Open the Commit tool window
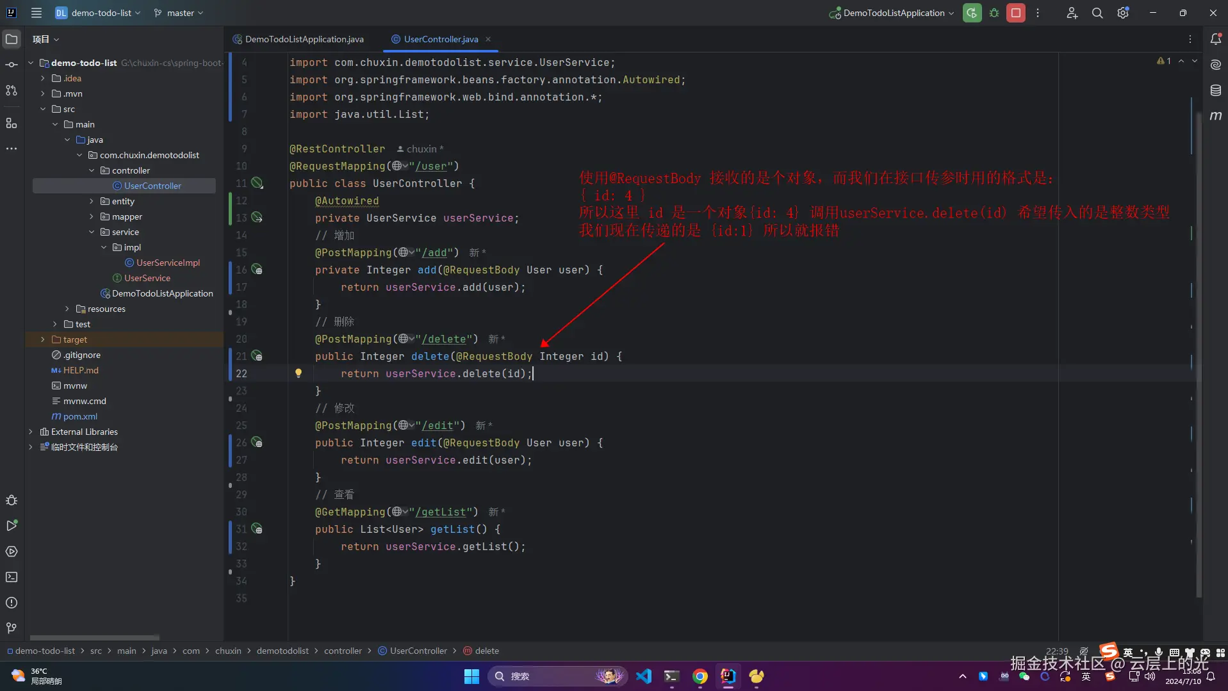The height and width of the screenshot is (691, 1228). (x=12, y=65)
